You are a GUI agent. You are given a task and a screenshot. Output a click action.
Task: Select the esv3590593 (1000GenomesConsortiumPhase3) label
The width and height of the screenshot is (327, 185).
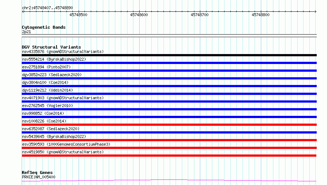[66, 144]
